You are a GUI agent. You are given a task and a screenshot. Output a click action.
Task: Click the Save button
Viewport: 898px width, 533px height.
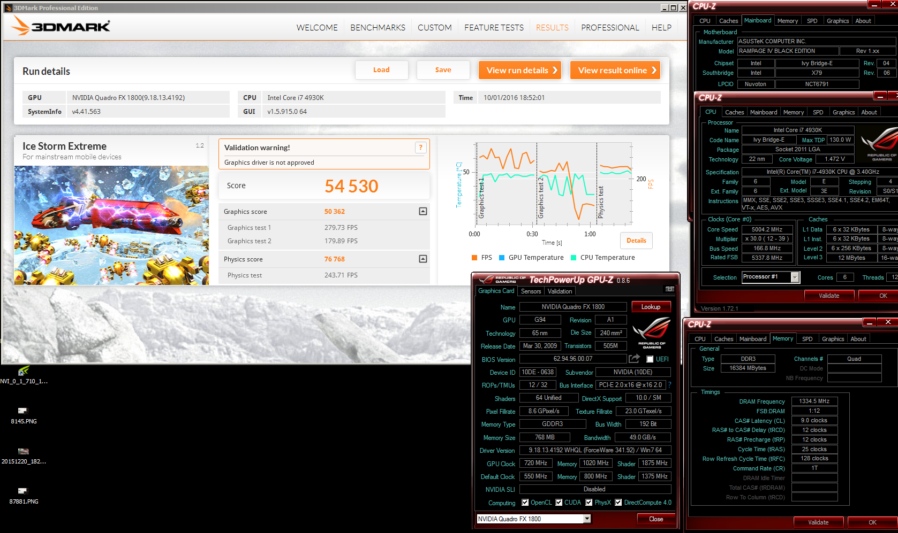tap(443, 70)
